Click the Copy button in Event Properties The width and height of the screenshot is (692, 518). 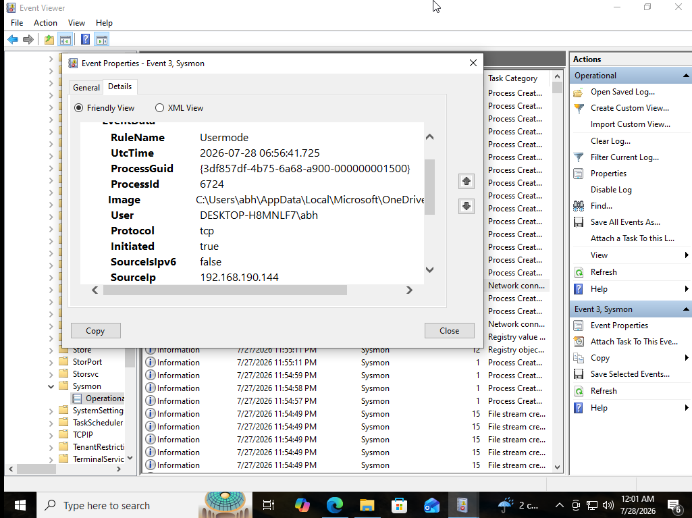tap(95, 331)
